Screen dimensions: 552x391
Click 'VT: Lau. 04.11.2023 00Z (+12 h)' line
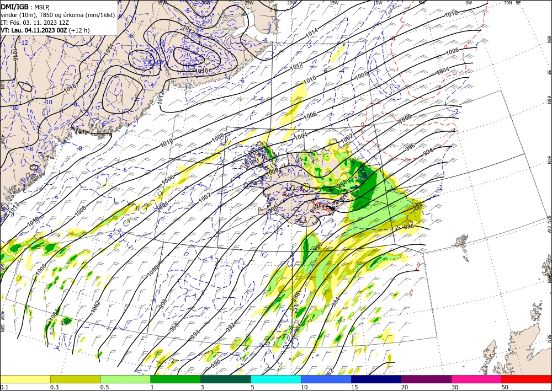45,30
